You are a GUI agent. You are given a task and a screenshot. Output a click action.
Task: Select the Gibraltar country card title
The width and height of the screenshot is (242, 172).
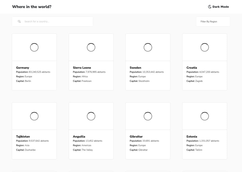pos(136,137)
